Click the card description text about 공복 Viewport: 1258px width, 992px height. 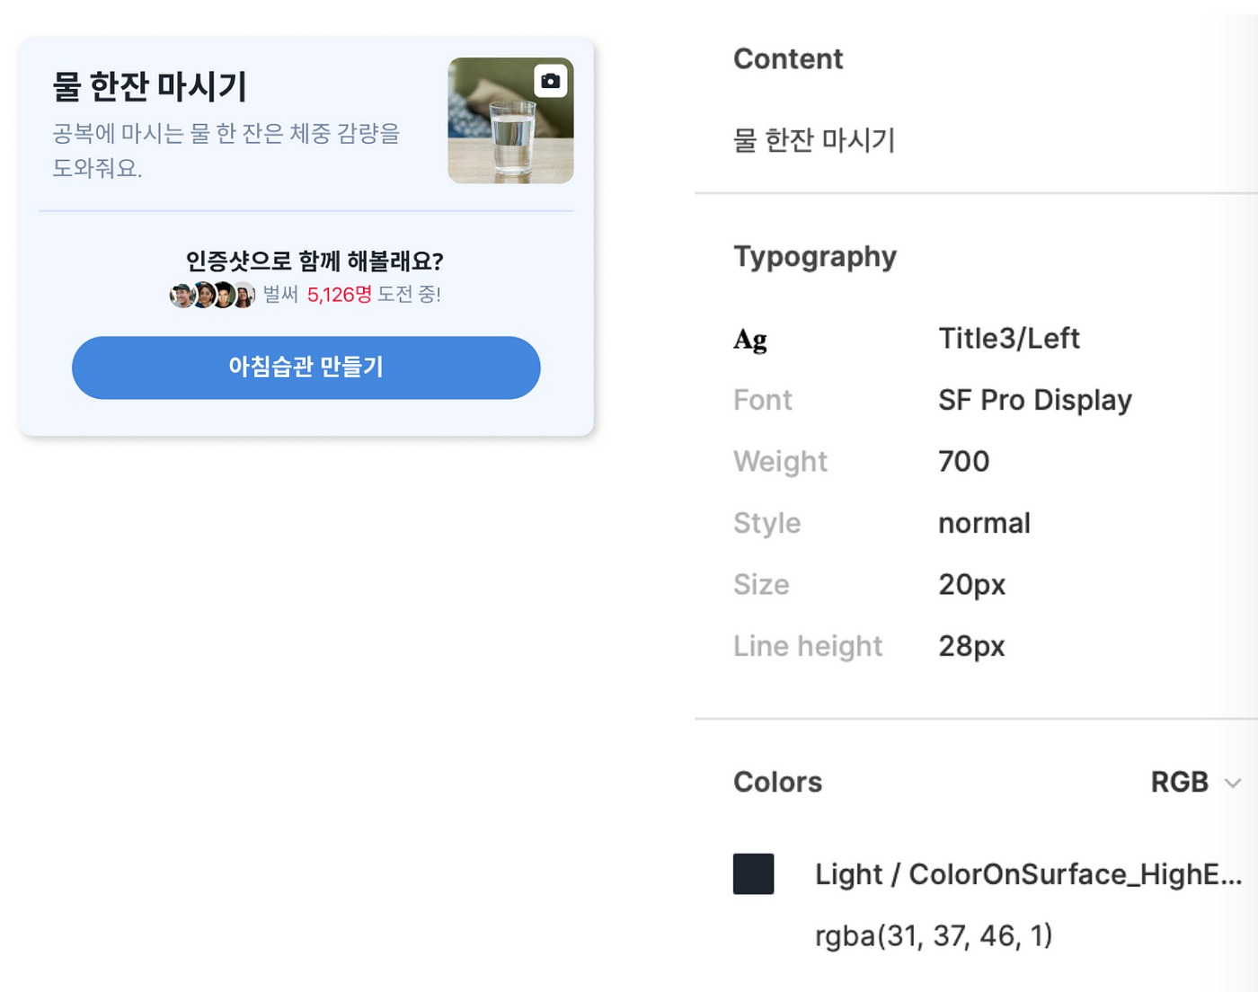coord(226,150)
